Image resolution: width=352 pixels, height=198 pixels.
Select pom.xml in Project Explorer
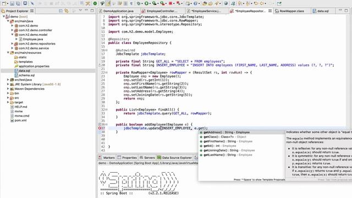pos(20,120)
